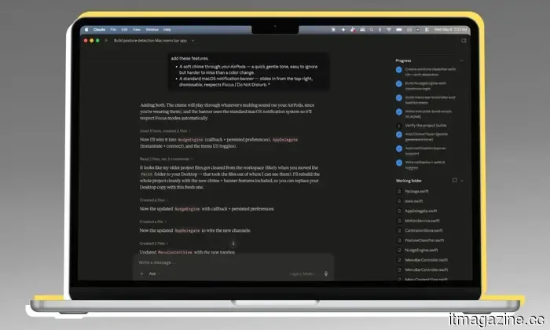
Task: Expand "Used 9 tools, created 2 files"
Action: click(x=165, y=130)
